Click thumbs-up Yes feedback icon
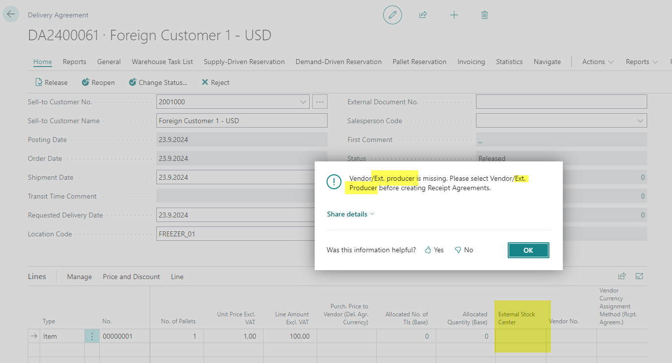This screenshot has width=672, height=363. pyautogui.click(x=428, y=250)
